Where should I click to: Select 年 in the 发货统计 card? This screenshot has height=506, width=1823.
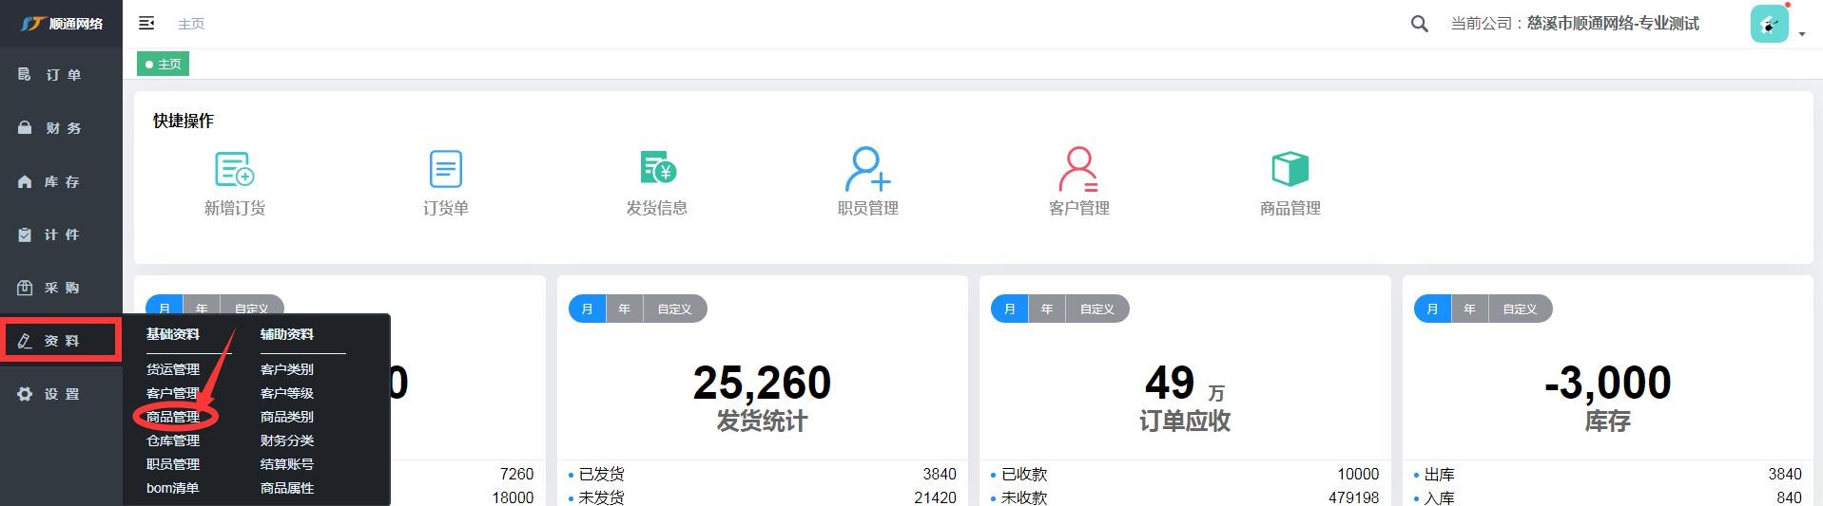[624, 309]
